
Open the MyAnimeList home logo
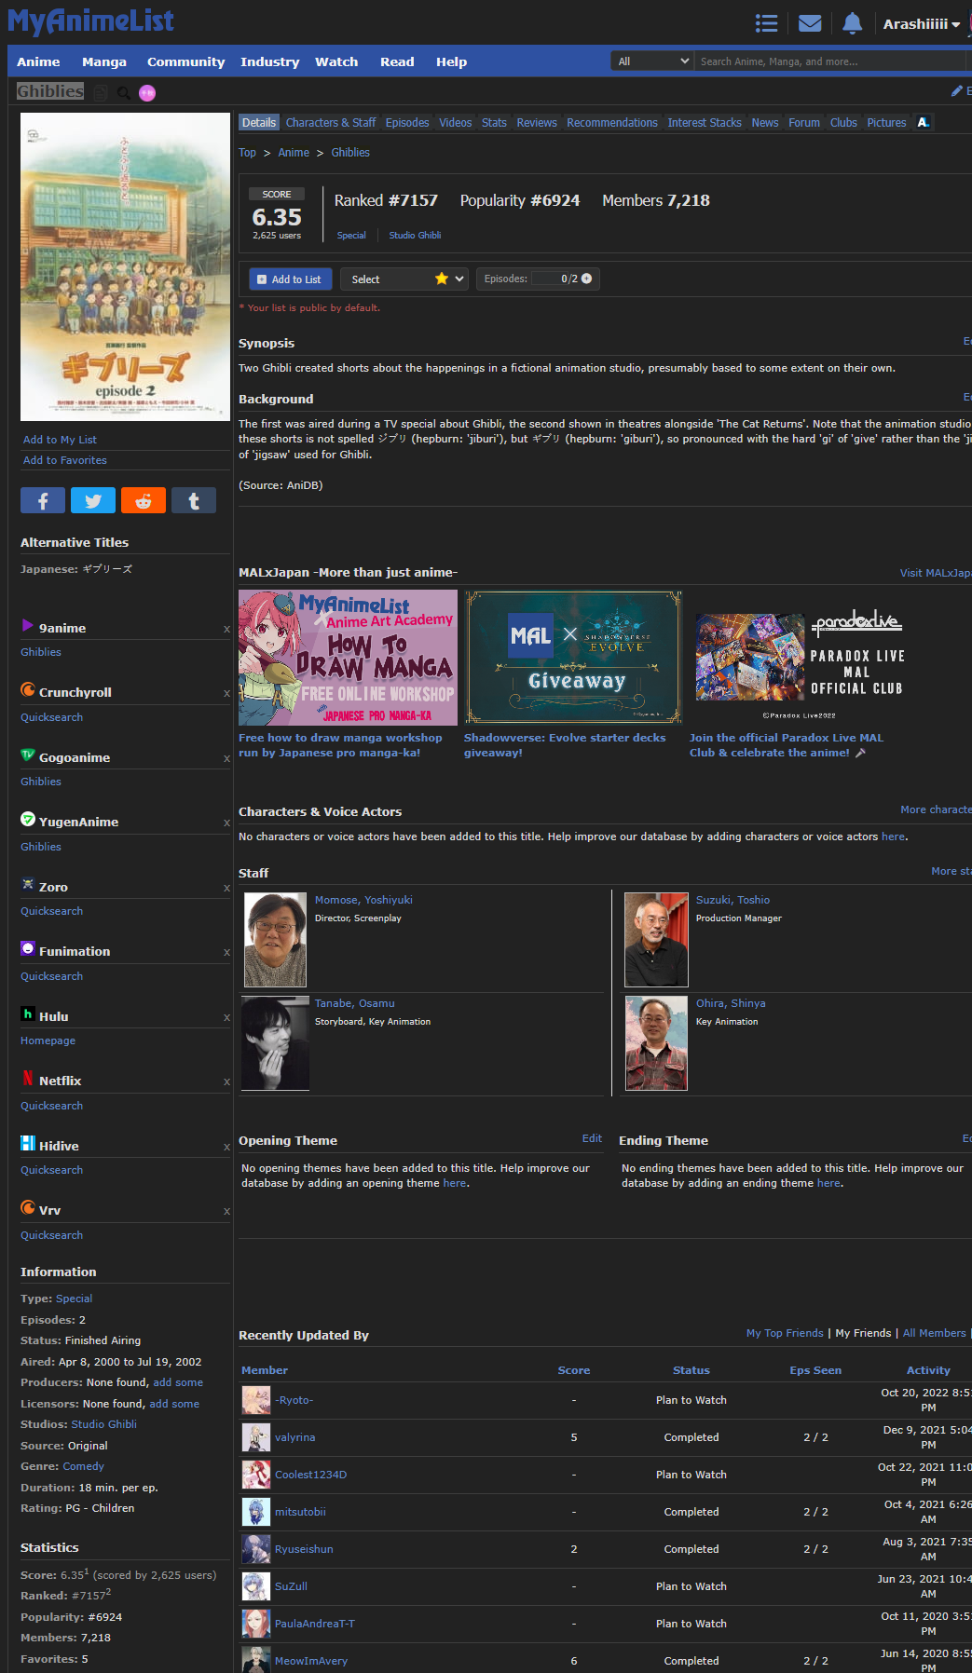(x=90, y=20)
